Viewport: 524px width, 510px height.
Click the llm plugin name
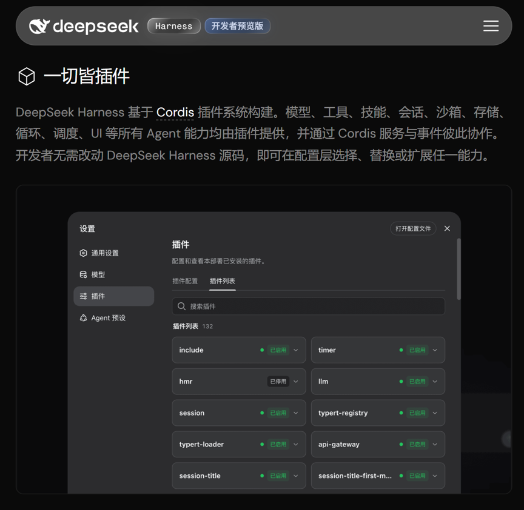click(x=323, y=382)
